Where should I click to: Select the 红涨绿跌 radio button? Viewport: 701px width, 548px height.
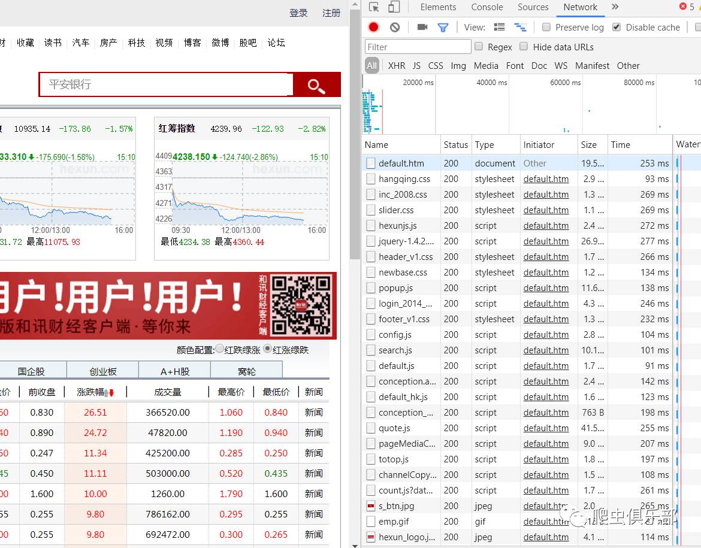(x=267, y=349)
